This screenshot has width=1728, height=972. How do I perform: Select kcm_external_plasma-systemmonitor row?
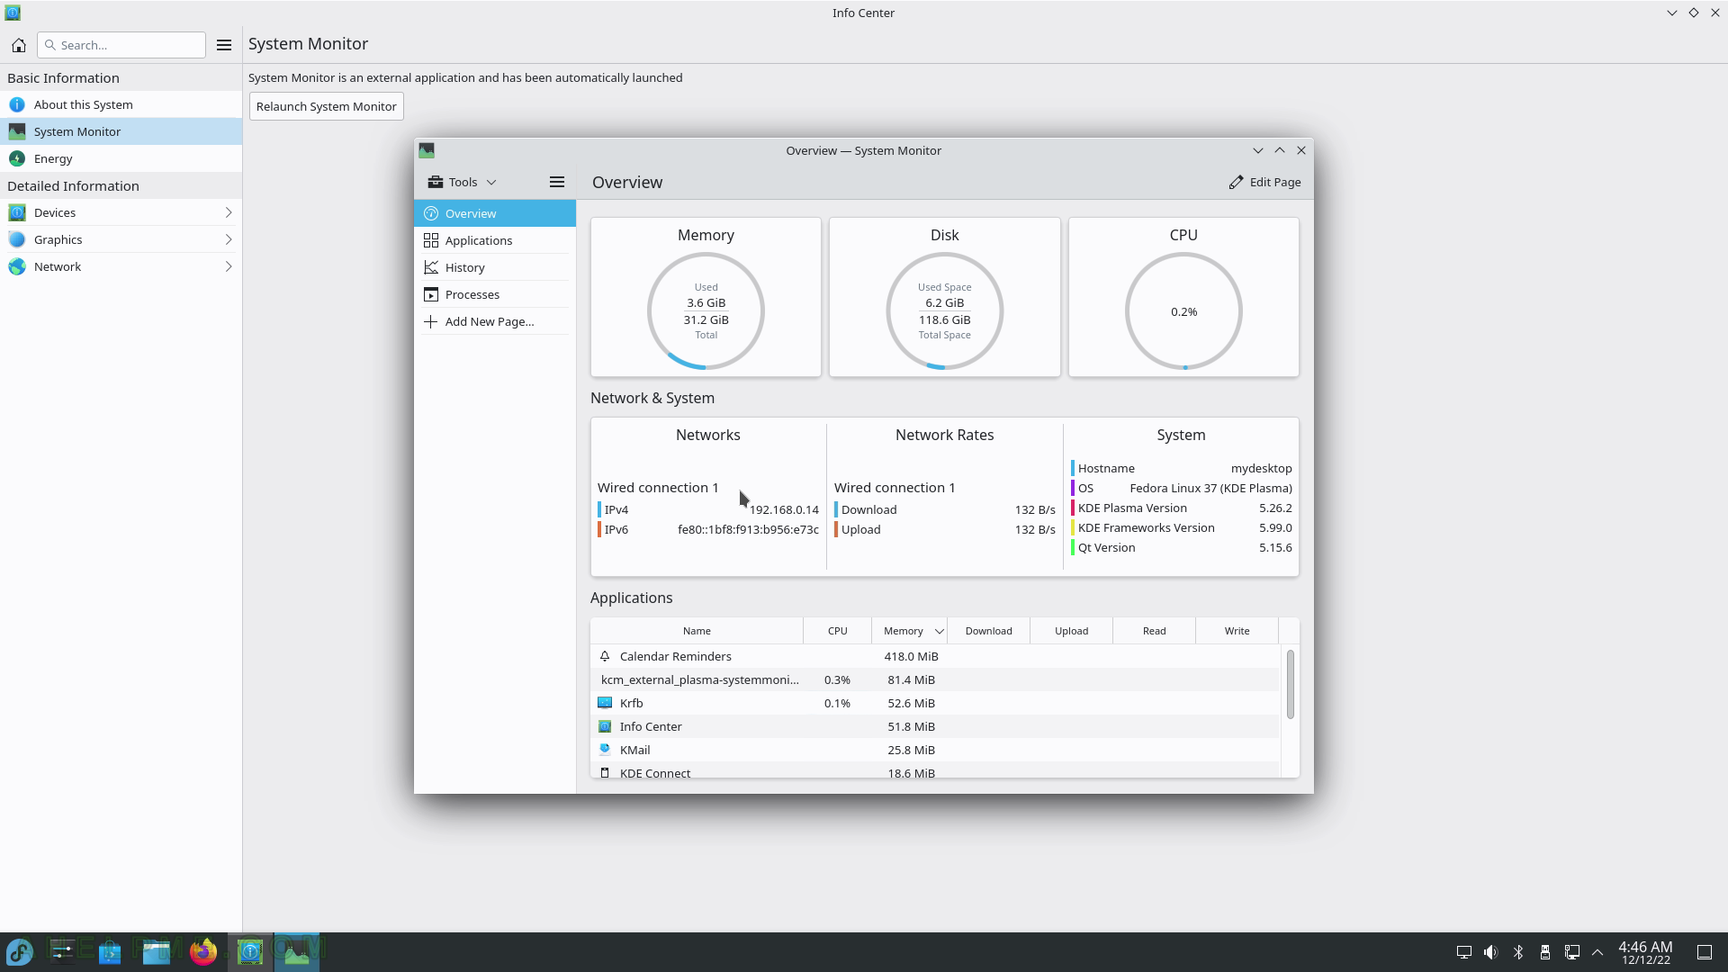pos(935,679)
